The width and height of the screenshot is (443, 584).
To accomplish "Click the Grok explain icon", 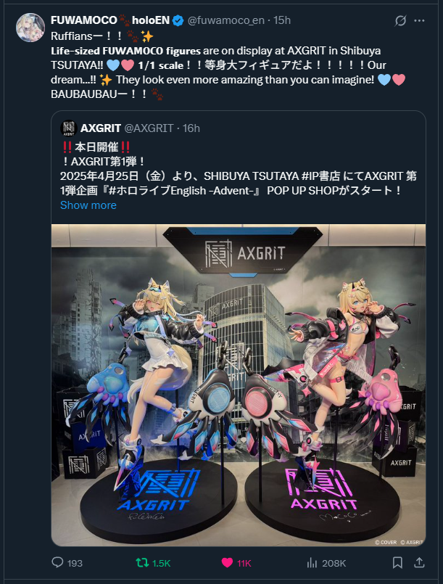I will [400, 20].
